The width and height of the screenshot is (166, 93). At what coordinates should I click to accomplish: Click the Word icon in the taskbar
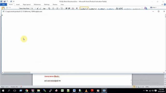[74, 91]
